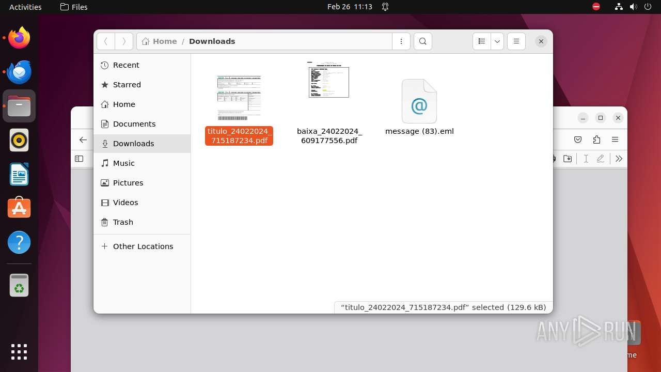The height and width of the screenshot is (372, 661).
Task: Open Other Locations in sidebar
Action: (142, 246)
